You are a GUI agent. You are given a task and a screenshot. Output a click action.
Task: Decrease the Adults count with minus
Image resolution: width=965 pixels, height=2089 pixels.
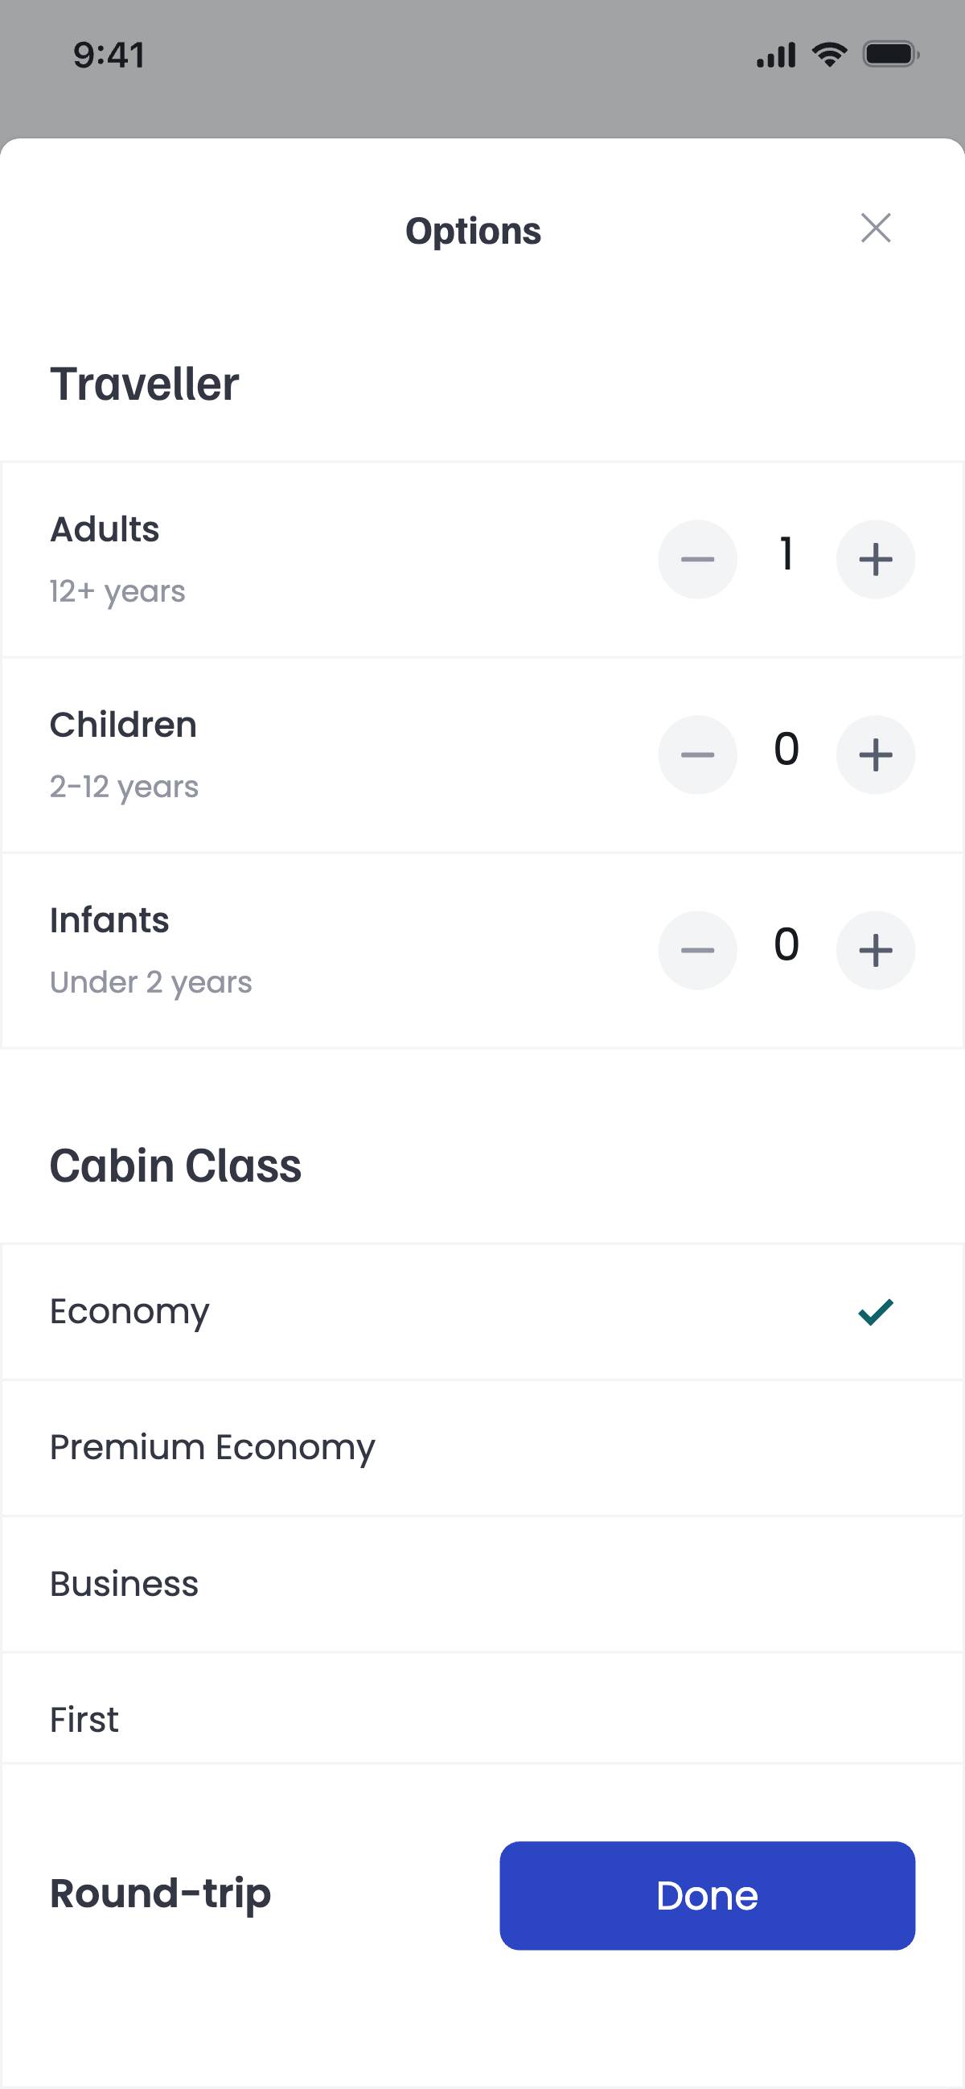pos(697,560)
